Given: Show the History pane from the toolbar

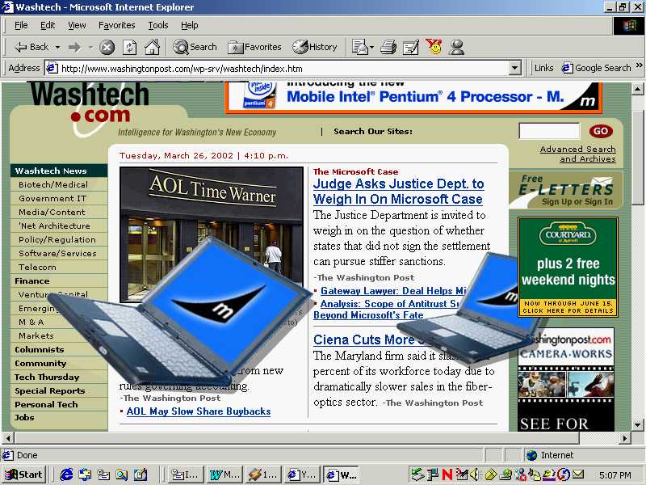Looking at the screenshot, I should pyautogui.click(x=315, y=47).
